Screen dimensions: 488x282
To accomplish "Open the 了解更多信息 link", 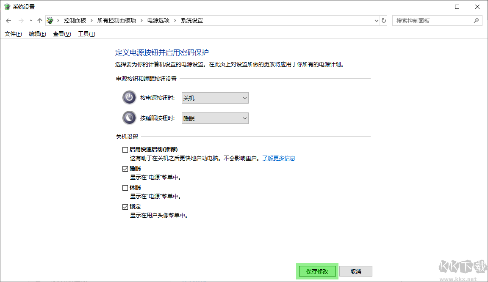I will [x=279, y=158].
